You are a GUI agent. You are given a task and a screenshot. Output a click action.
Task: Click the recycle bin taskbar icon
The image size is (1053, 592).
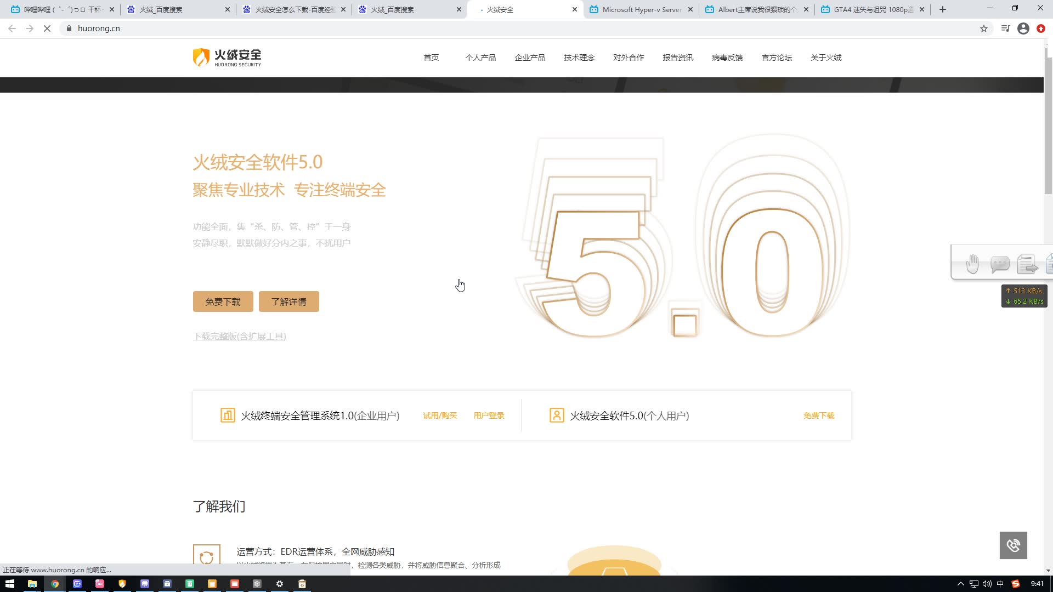click(x=302, y=584)
